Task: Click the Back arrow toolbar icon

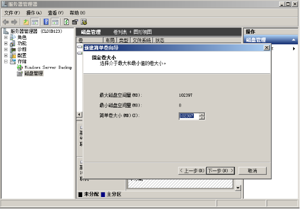Action: (x=6, y=22)
